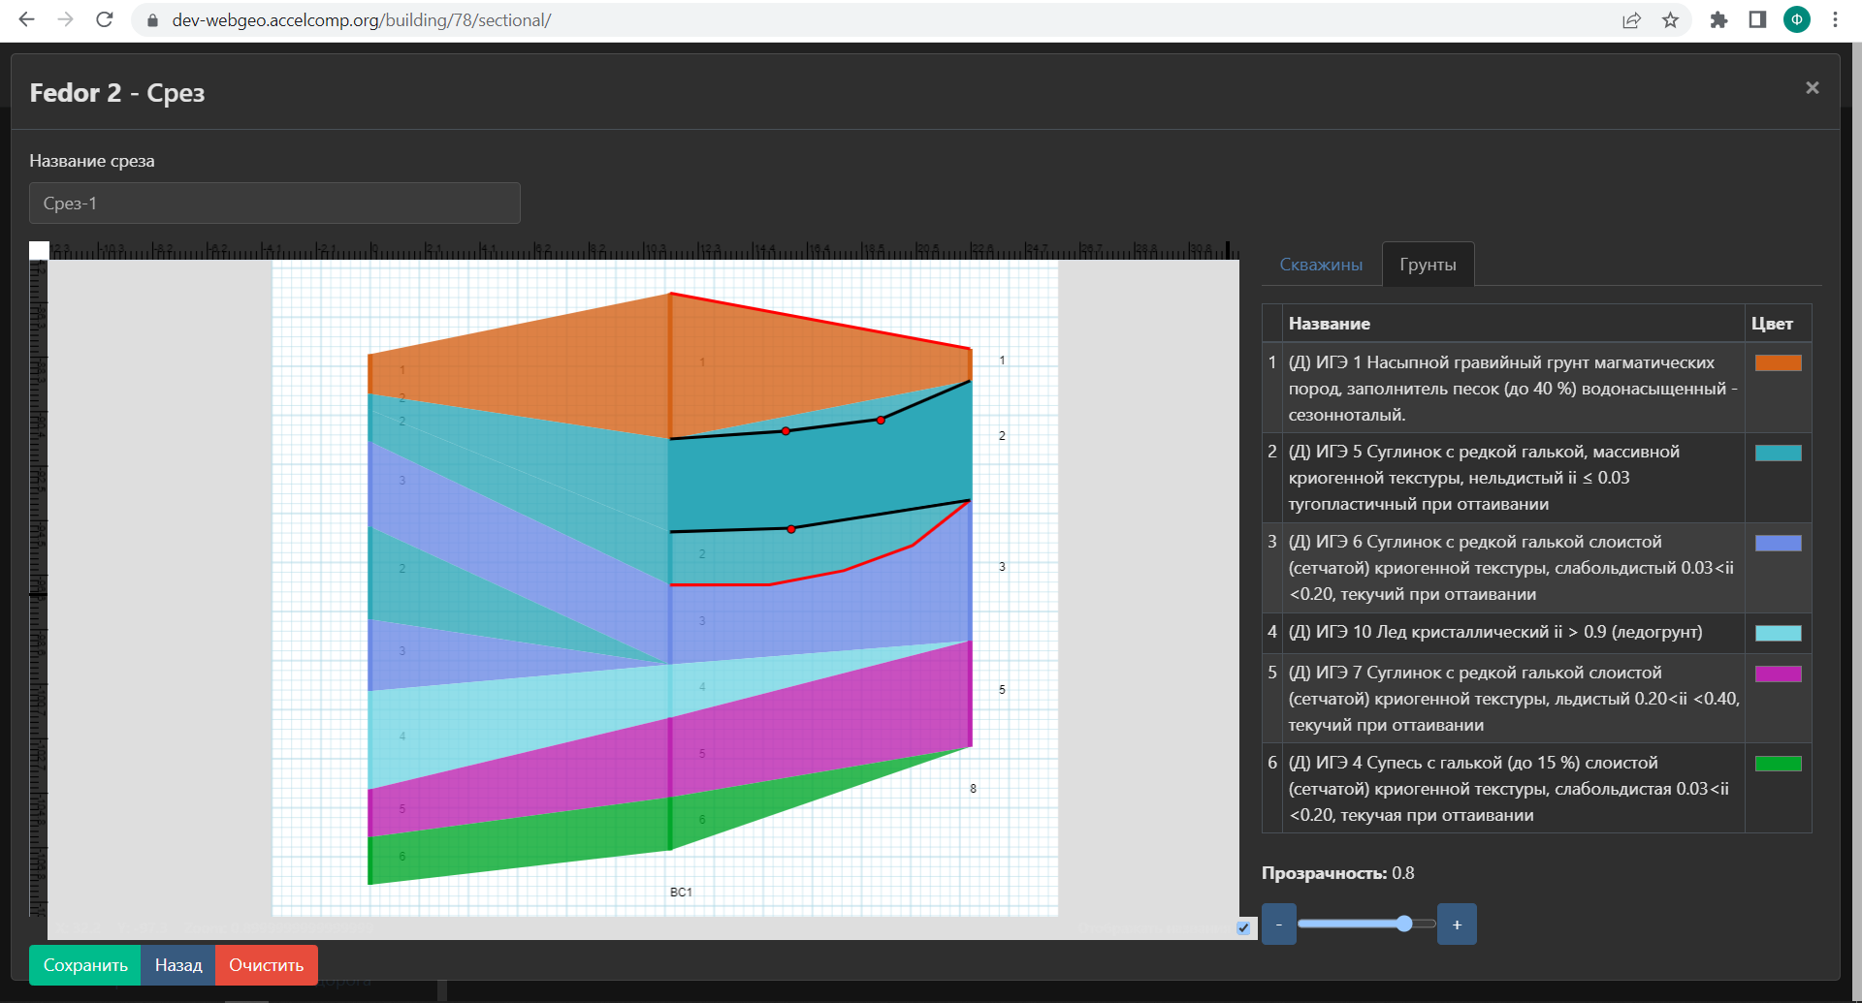Image resolution: width=1862 pixels, height=1003 pixels.
Task: Select the Грунты tab
Action: pos(1428,265)
